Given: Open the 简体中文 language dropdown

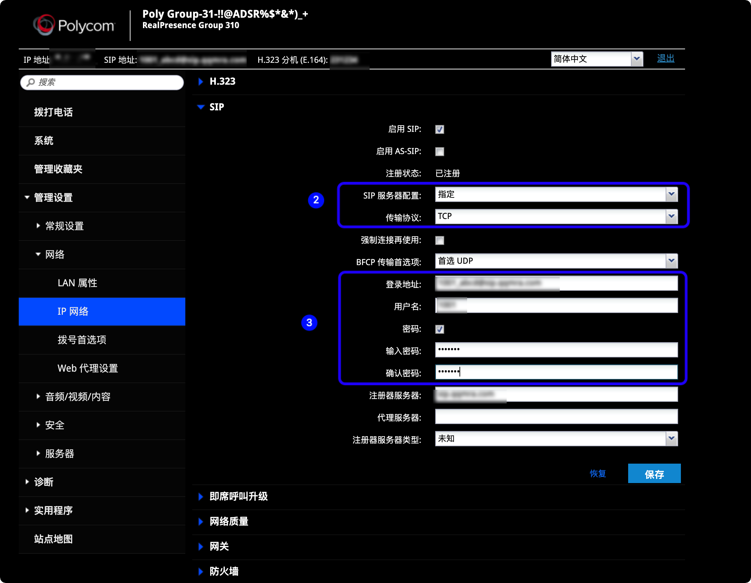Looking at the screenshot, I should [x=597, y=59].
